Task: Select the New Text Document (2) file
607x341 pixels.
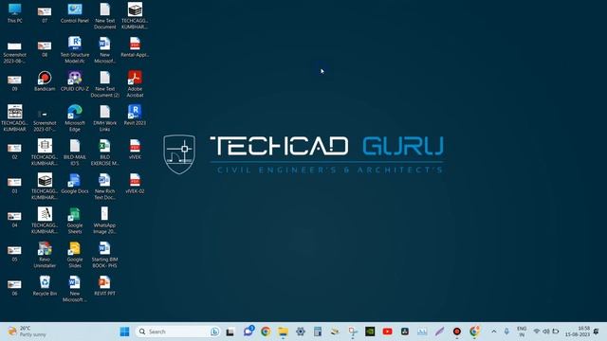Action: pyautogui.click(x=104, y=84)
